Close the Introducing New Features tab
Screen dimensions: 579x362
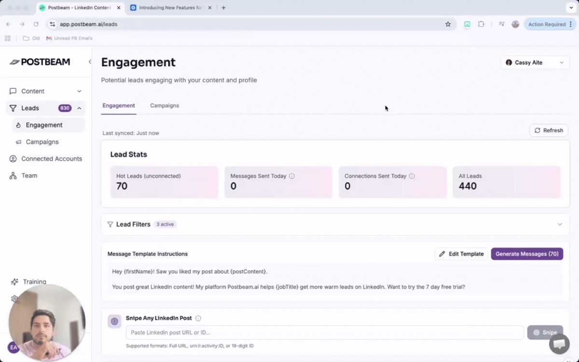(x=210, y=8)
